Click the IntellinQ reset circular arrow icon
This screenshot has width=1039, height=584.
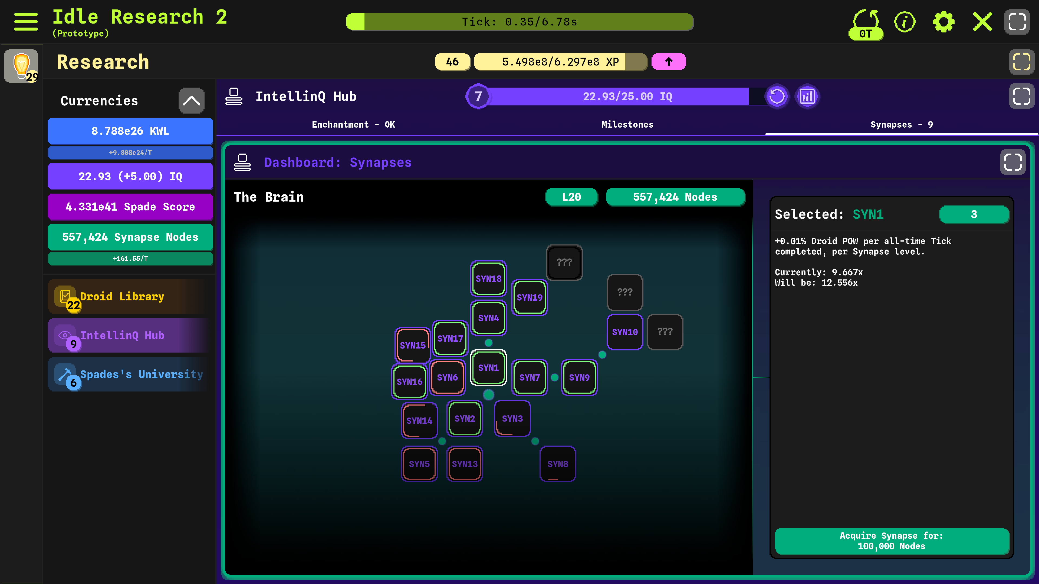tap(777, 97)
